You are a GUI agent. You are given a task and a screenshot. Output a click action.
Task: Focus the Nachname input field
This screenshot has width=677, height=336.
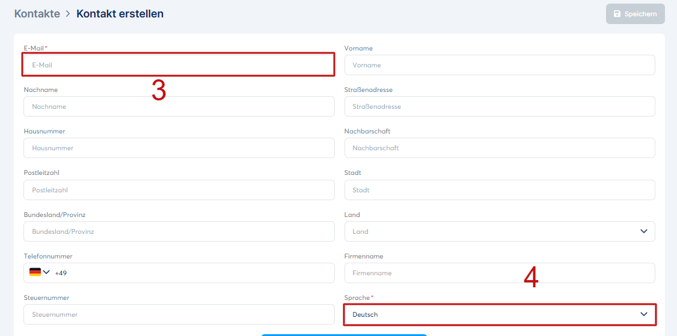[x=179, y=106]
